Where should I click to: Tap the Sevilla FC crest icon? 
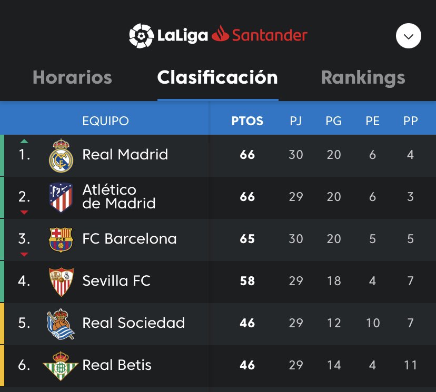coord(61,282)
